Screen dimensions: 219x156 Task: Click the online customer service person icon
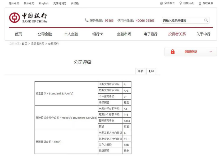coord(200,3)
